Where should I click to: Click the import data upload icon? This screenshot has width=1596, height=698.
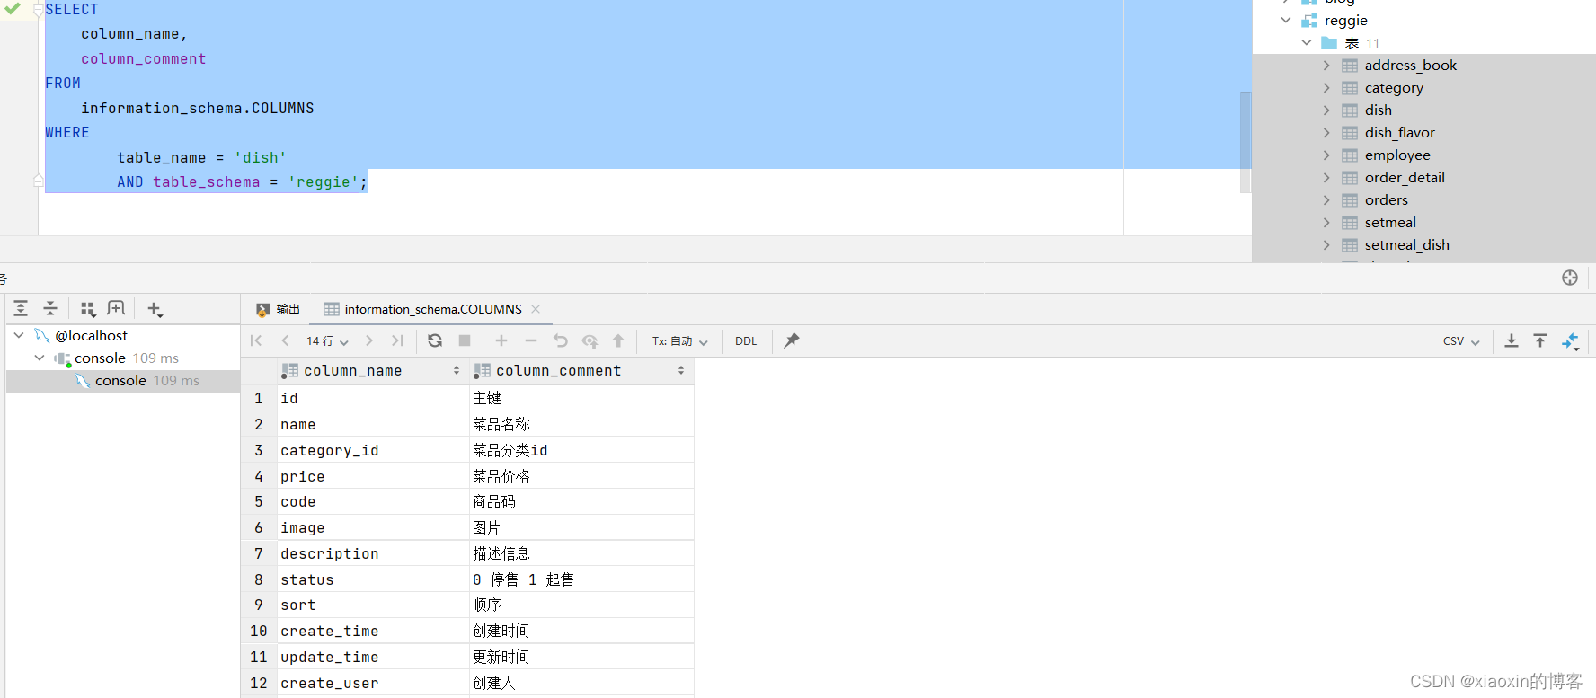1540,340
